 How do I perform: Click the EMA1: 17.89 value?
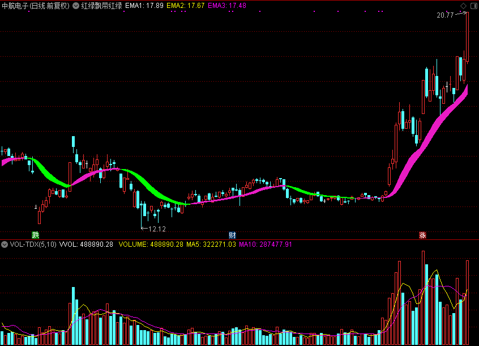point(144,6)
